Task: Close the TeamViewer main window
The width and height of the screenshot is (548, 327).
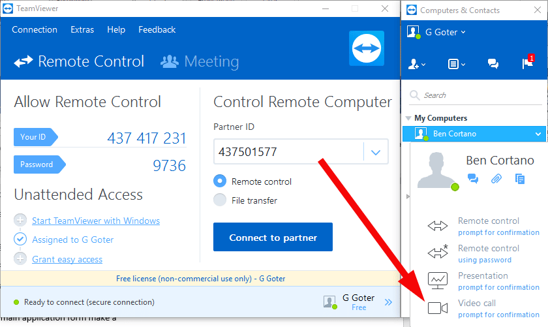Action: (385, 8)
